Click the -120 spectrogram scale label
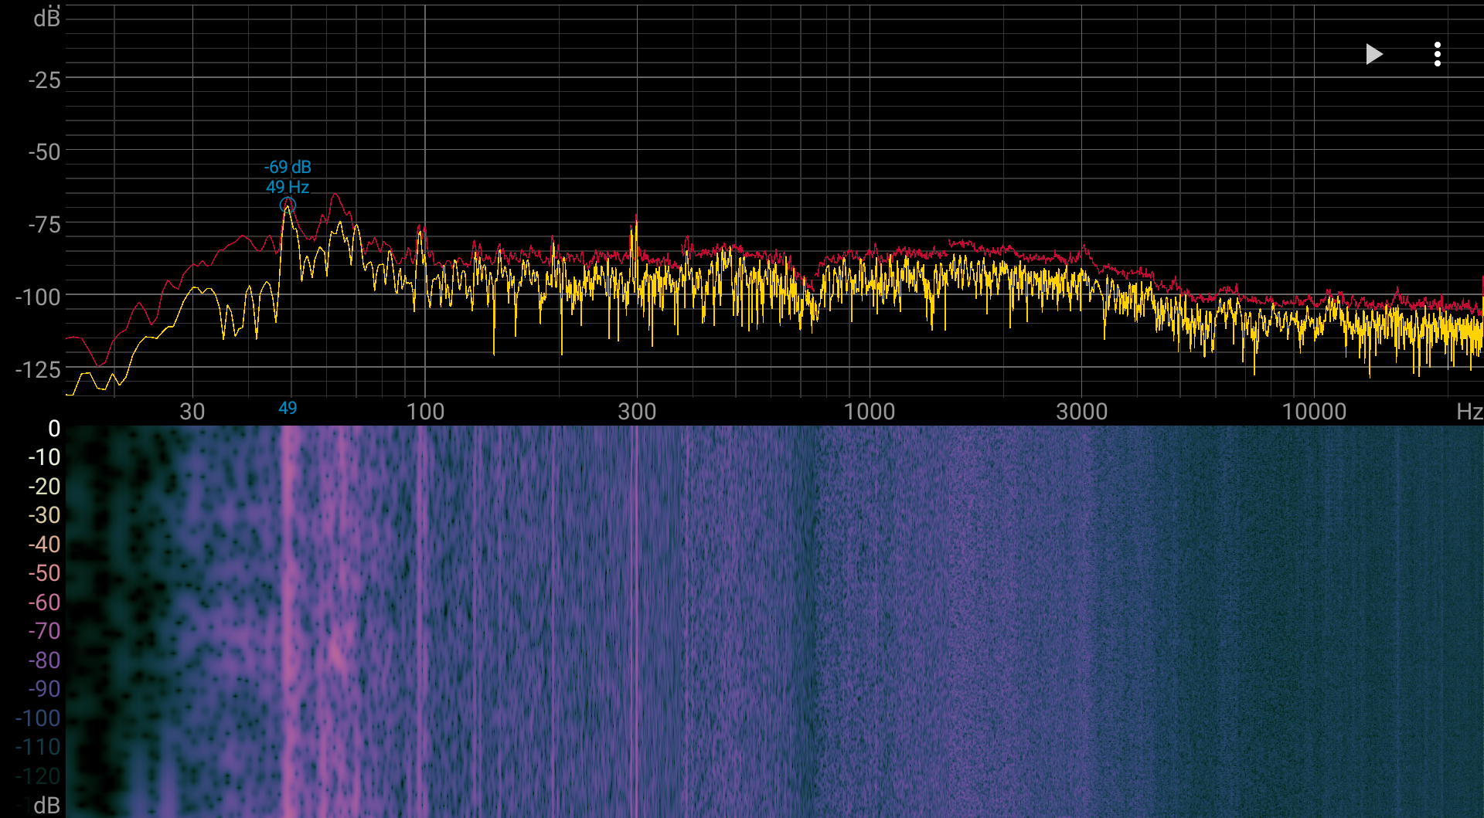This screenshot has width=1484, height=818. pyautogui.click(x=38, y=776)
